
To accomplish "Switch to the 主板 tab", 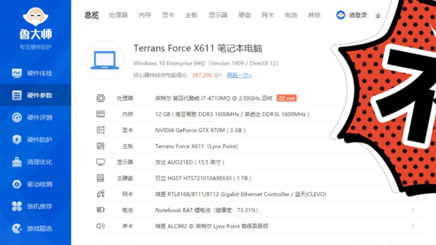I will click(x=191, y=15).
